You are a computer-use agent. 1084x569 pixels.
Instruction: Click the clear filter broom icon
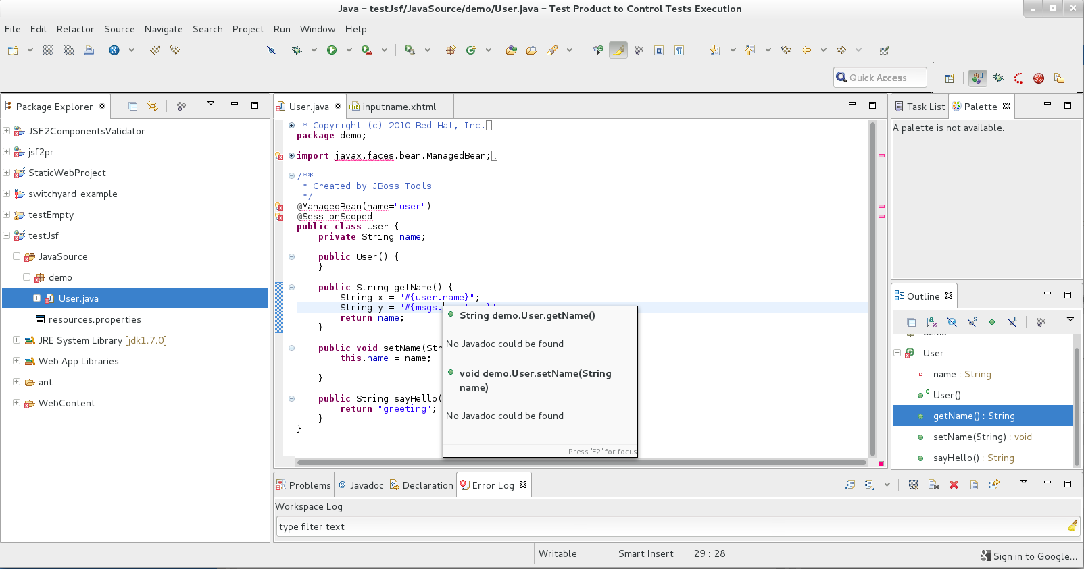click(x=1072, y=526)
